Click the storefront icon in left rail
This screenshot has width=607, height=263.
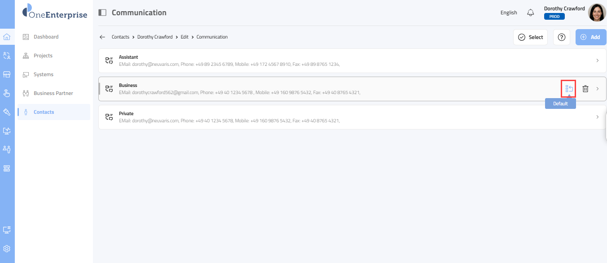[x=7, y=74]
